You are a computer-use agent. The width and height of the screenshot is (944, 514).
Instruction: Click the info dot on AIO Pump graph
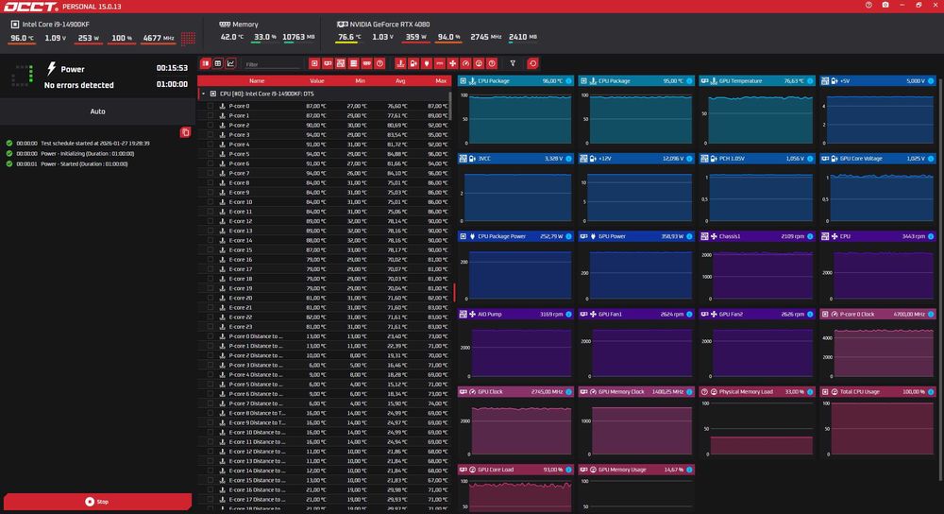point(568,314)
